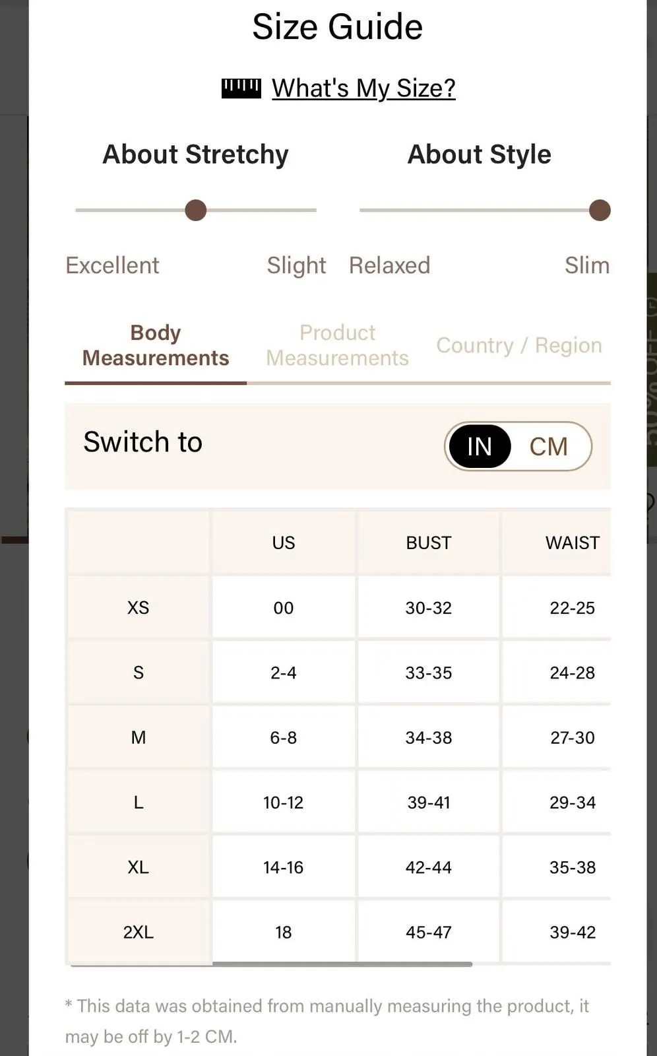Click the table's horizontal scrollbar
657x1056 pixels.
pos(342,964)
